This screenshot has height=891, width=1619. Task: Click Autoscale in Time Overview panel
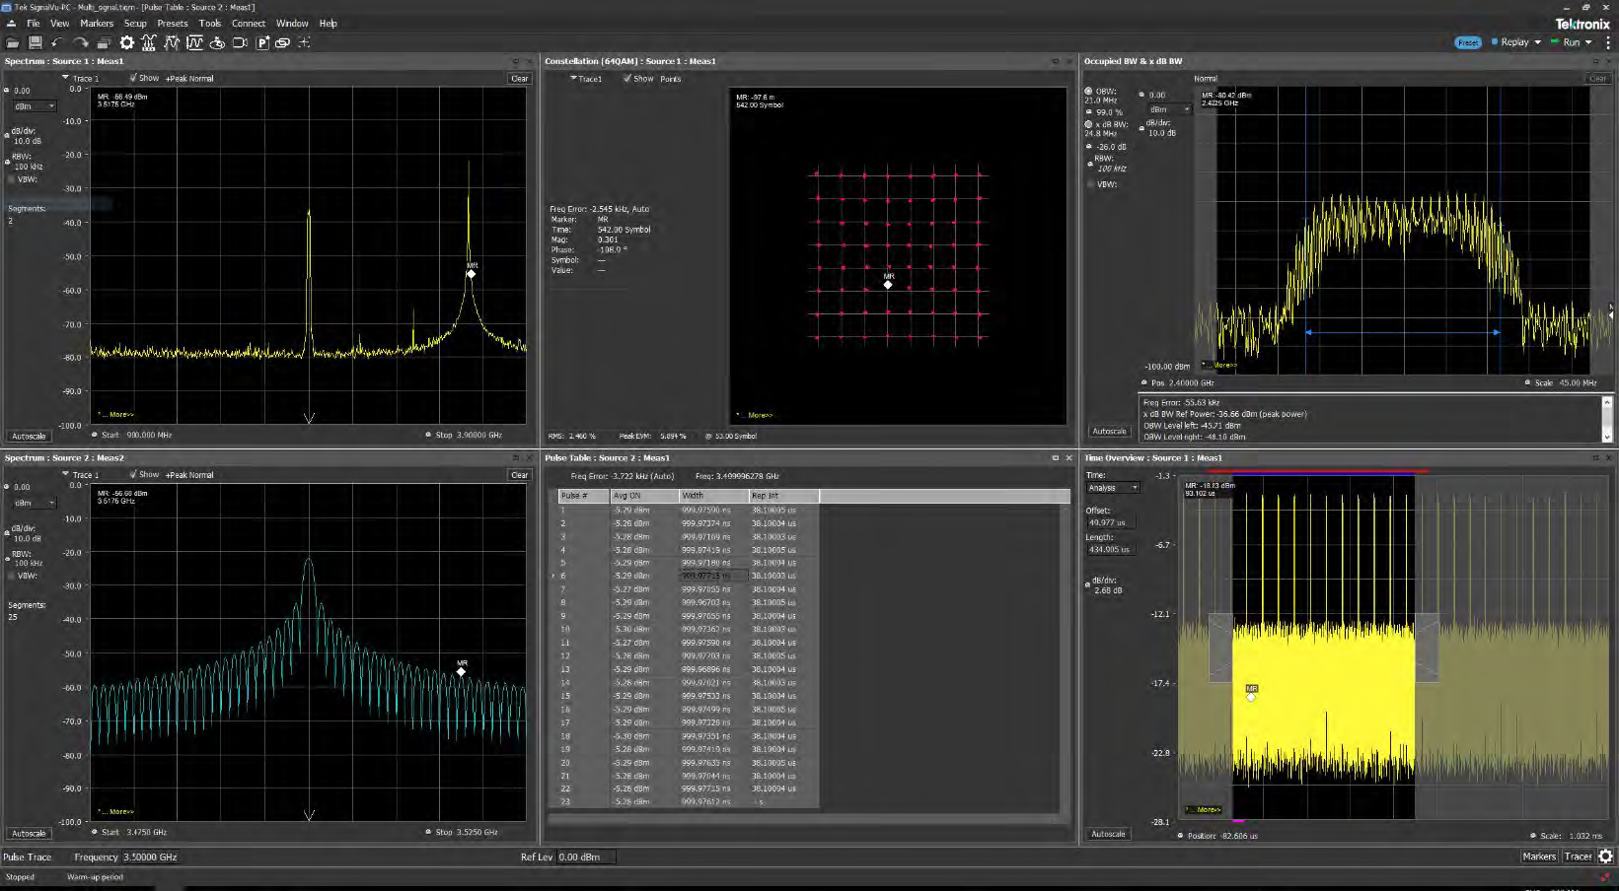[x=1108, y=834]
